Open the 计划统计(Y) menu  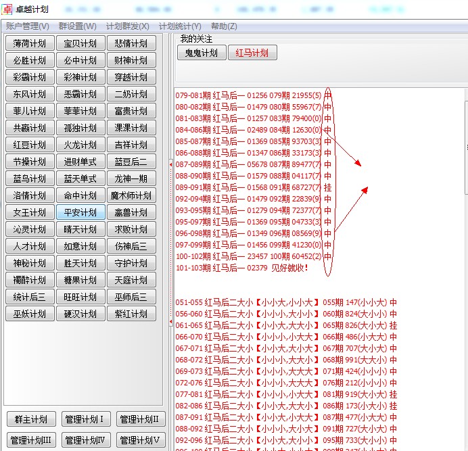pyautogui.click(x=180, y=26)
